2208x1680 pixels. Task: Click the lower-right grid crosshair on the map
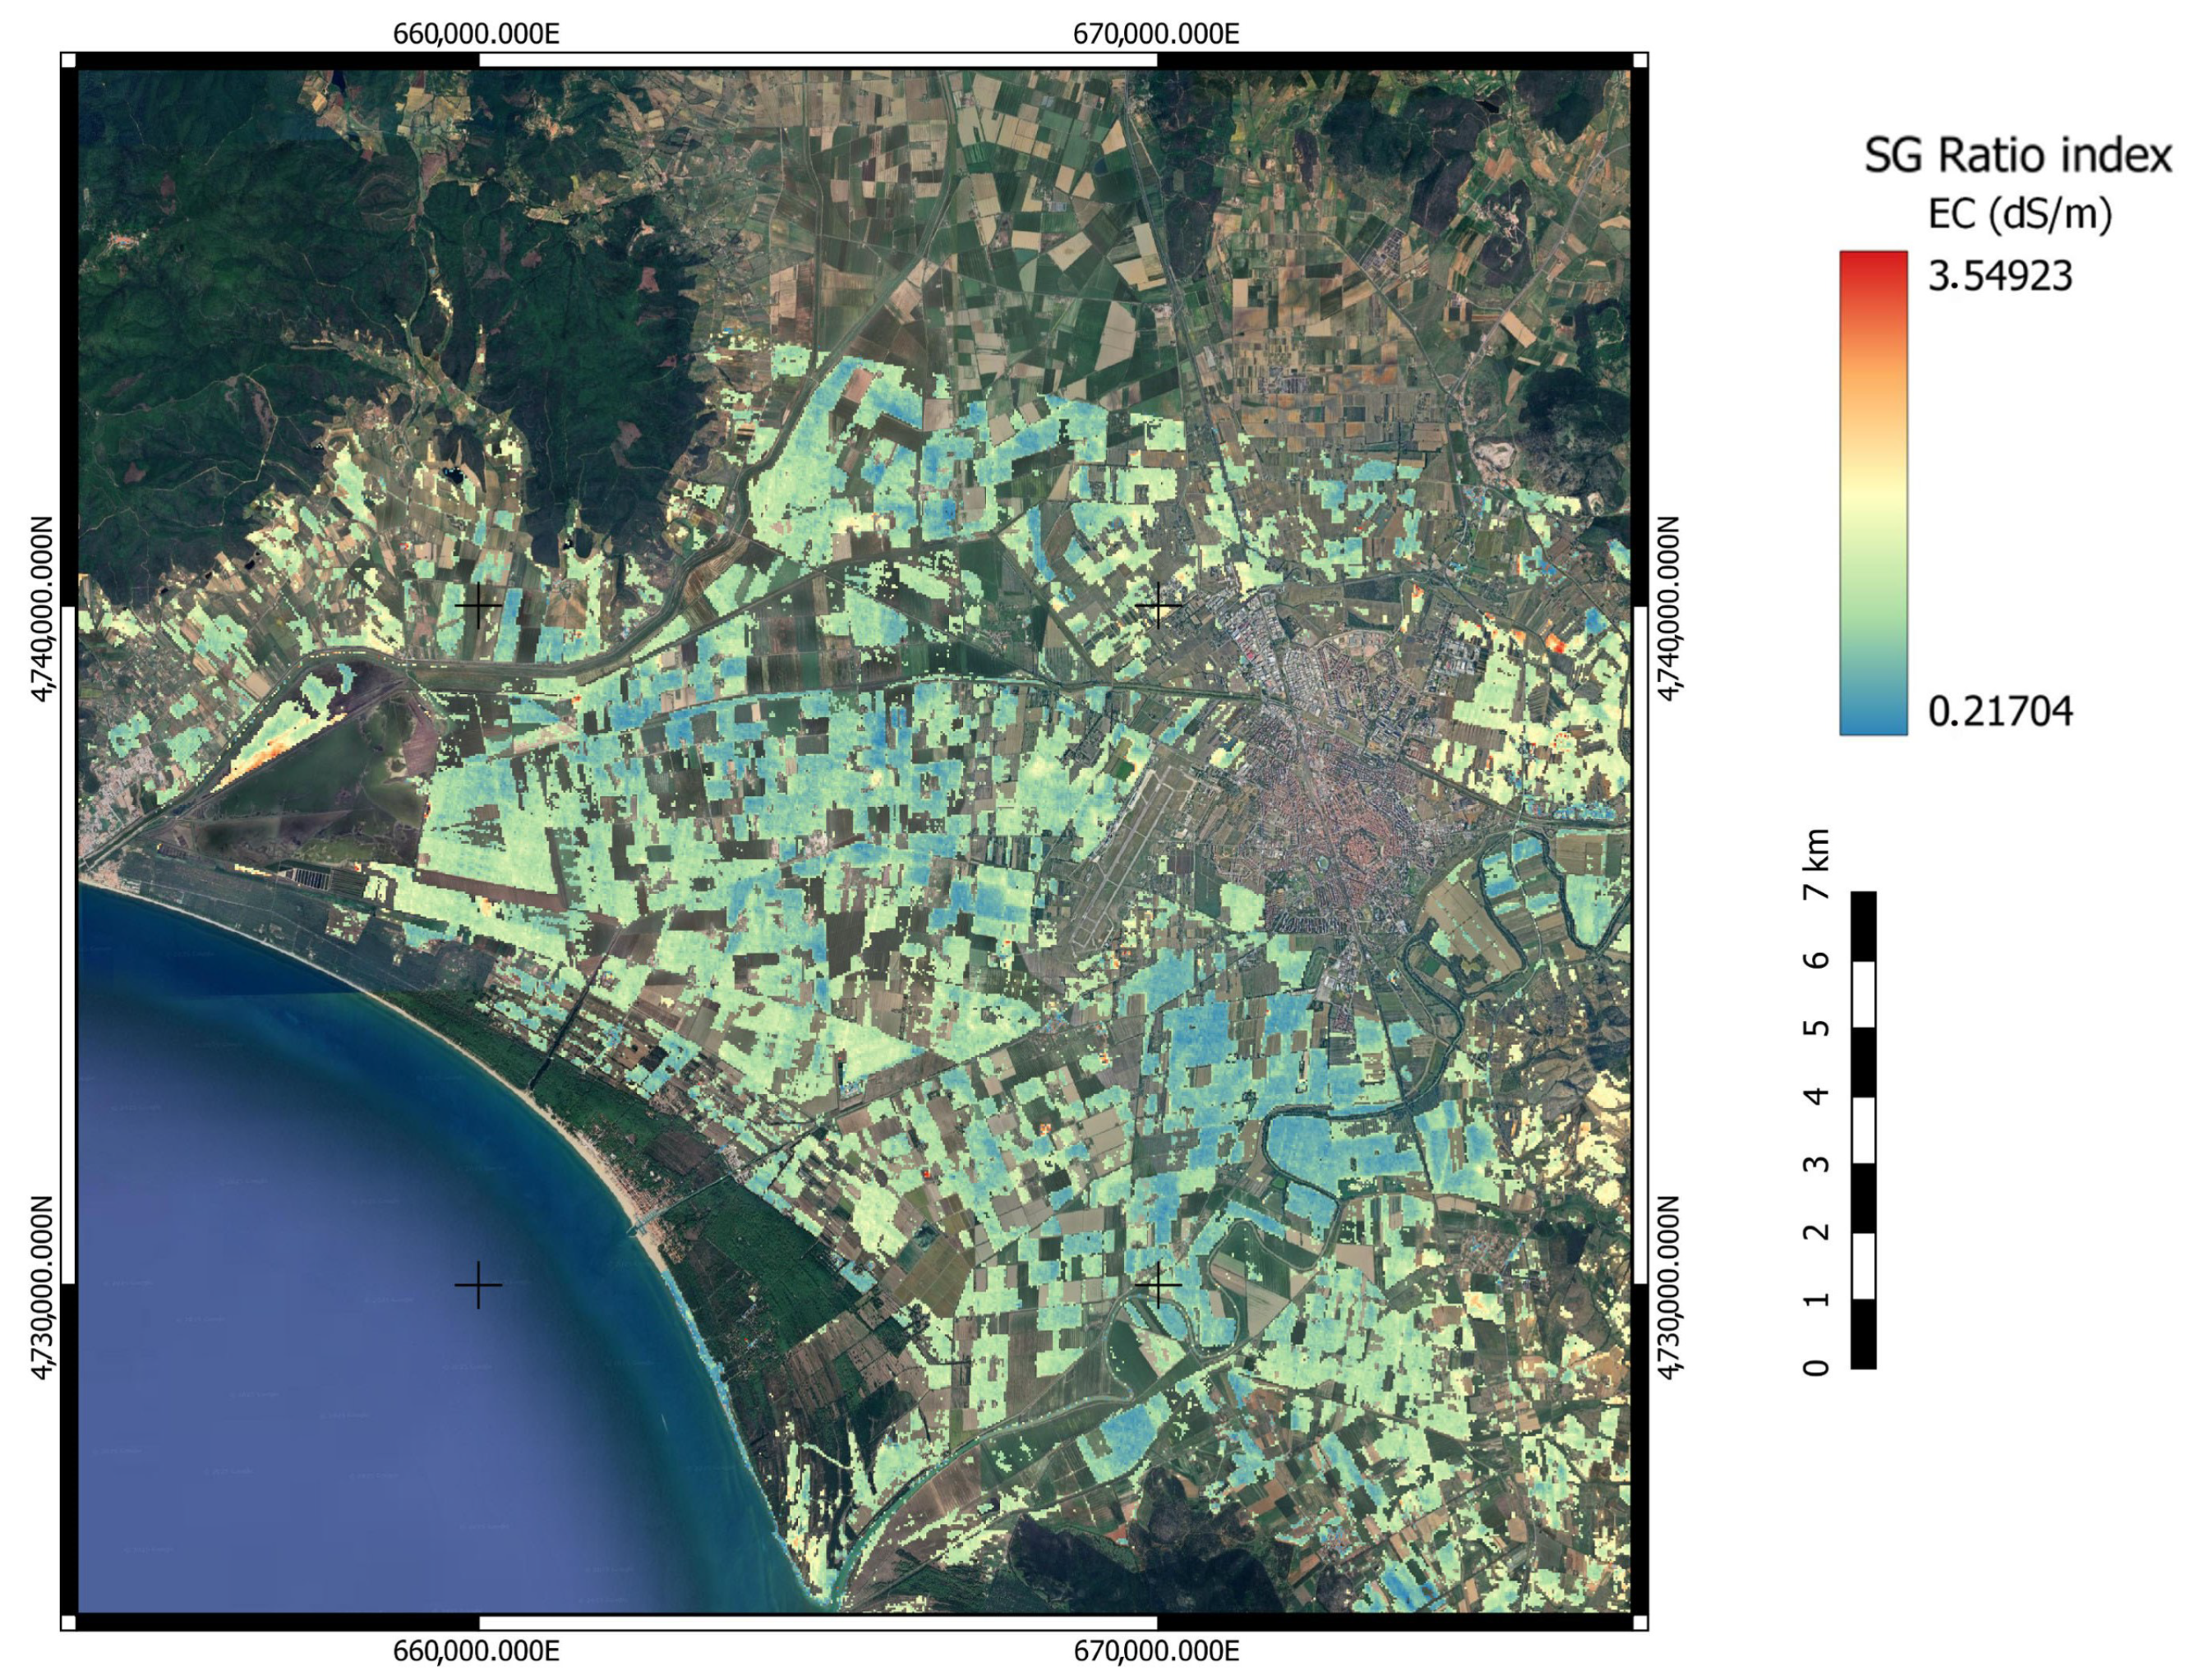coord(1158,1285)
